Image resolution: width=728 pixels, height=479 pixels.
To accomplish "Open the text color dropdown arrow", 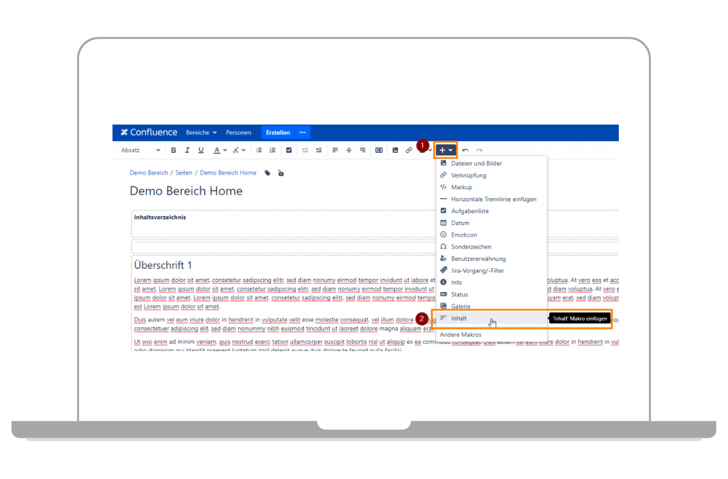I will point(225,150).
